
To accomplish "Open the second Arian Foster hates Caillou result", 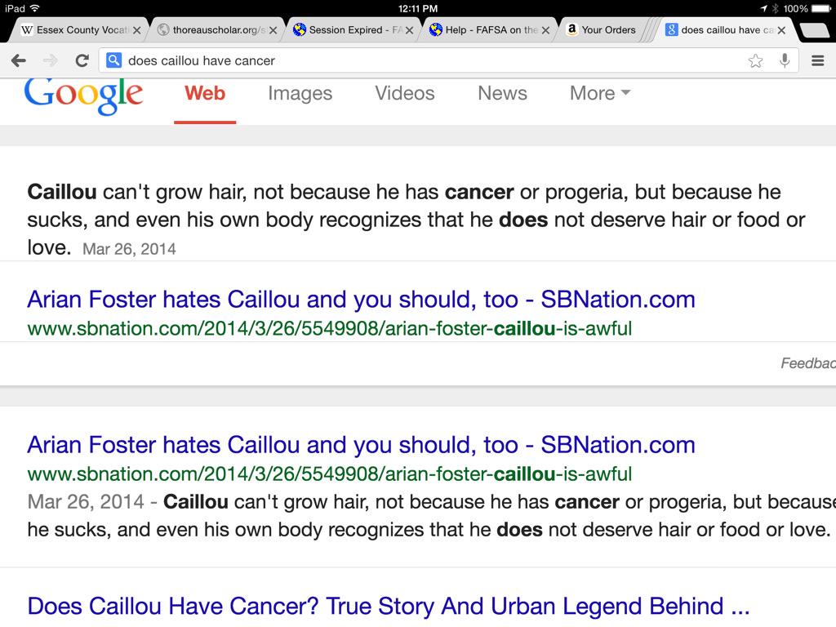I will tap(361, 445).
